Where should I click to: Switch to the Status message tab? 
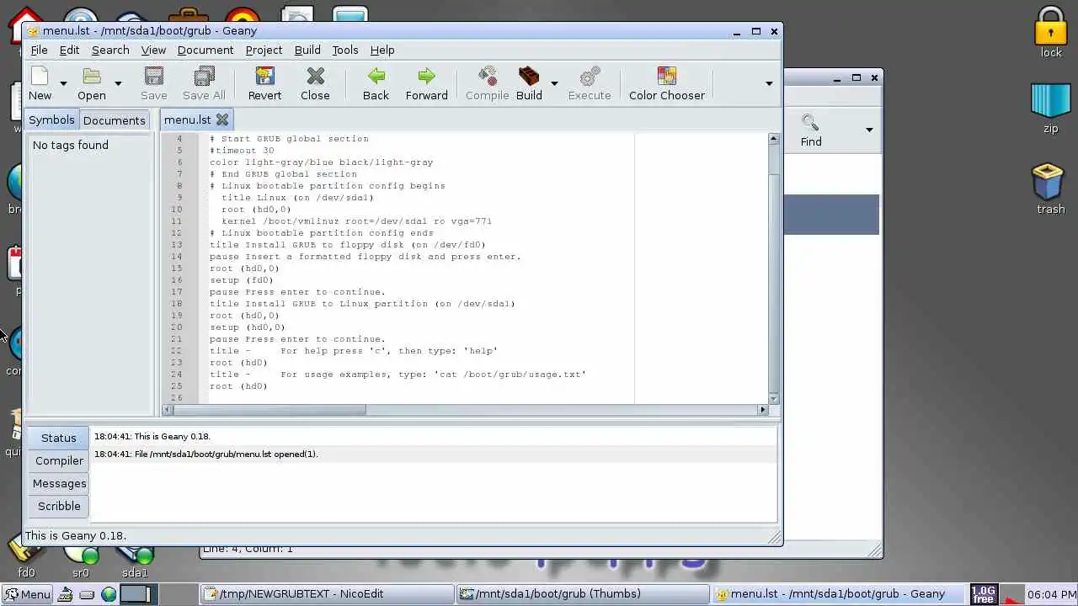[58, 438]
